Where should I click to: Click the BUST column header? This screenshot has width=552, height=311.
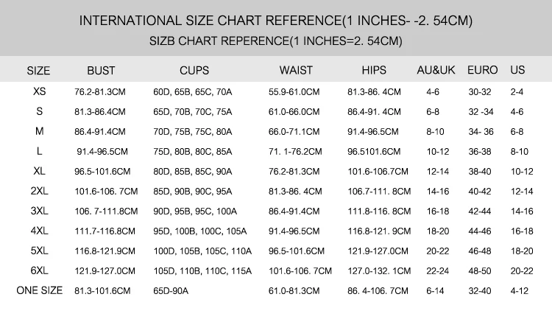click(x=101, y=71)
